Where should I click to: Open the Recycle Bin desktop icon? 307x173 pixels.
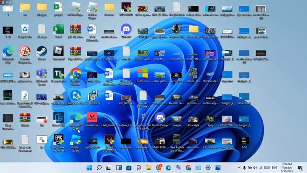25,31
